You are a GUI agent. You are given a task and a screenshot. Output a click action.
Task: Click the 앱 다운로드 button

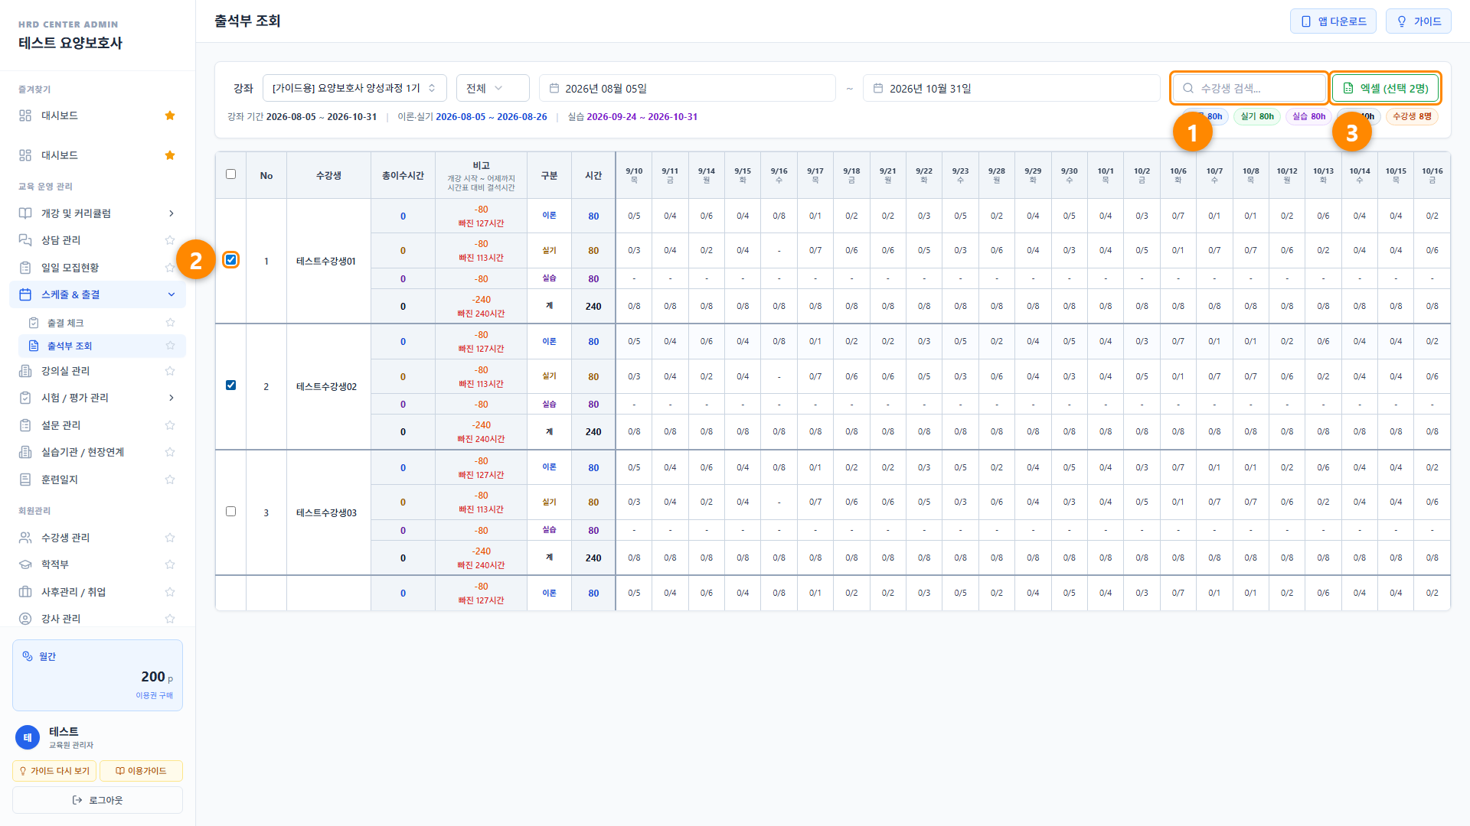tap(1333, 21)
